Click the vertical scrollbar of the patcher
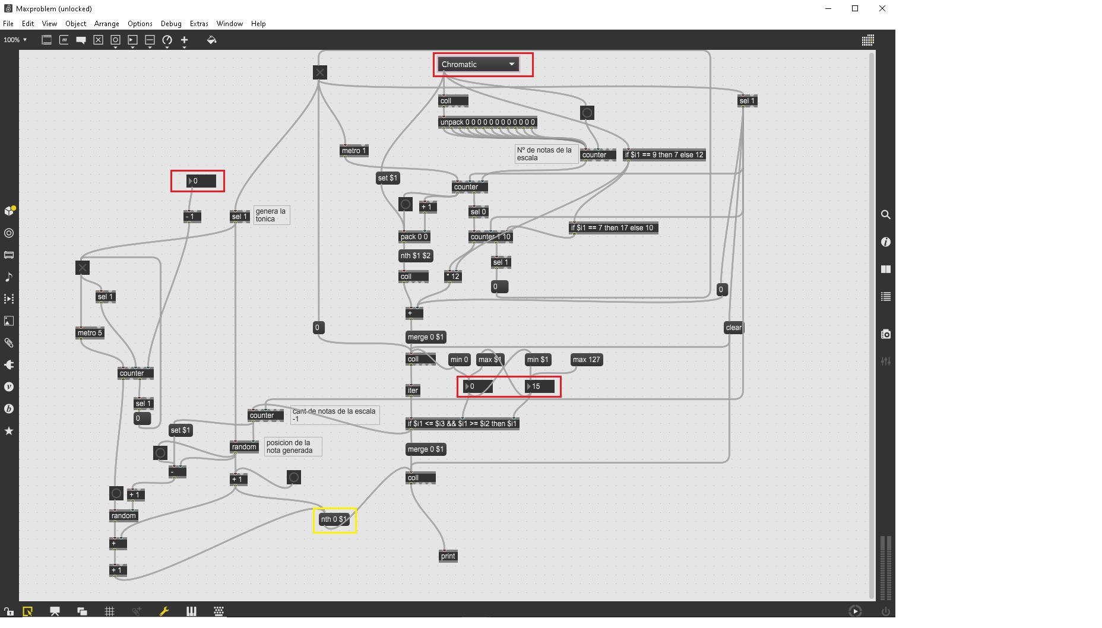 click(872, 324)
